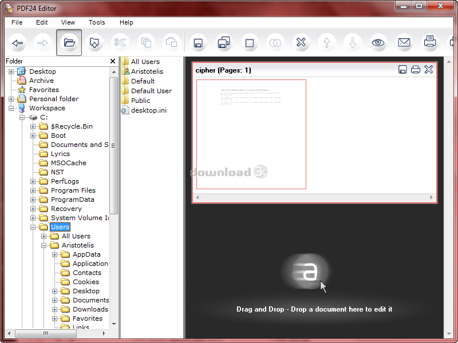Merge documents using the overlapping circles icon
Screen dimensions: 458x343
click(275, 42)
